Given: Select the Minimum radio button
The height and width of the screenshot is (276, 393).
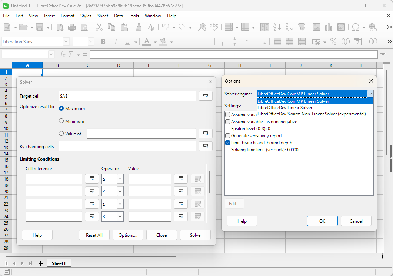Looking at the screenshot, I should (61, 121).
